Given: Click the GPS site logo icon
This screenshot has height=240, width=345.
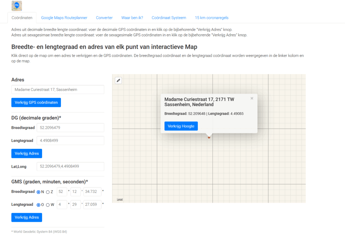Looking at the screenshot, I should point(17,6).
